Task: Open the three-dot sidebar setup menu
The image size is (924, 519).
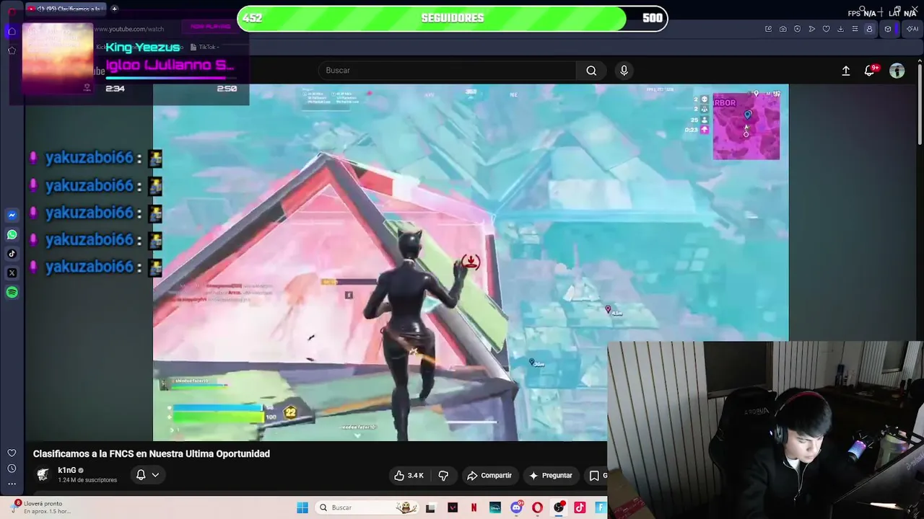Action: click(12, 484)
